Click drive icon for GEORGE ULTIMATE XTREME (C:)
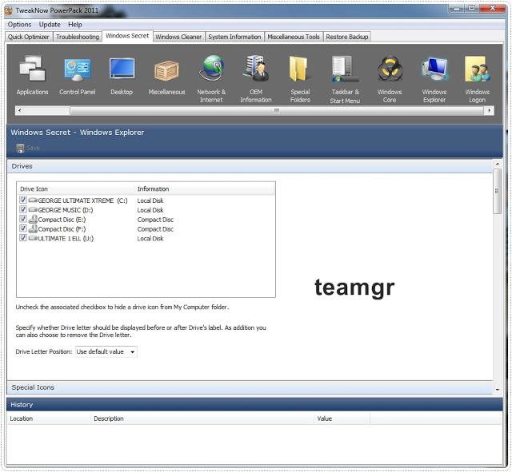 click(x=33, y=200)
